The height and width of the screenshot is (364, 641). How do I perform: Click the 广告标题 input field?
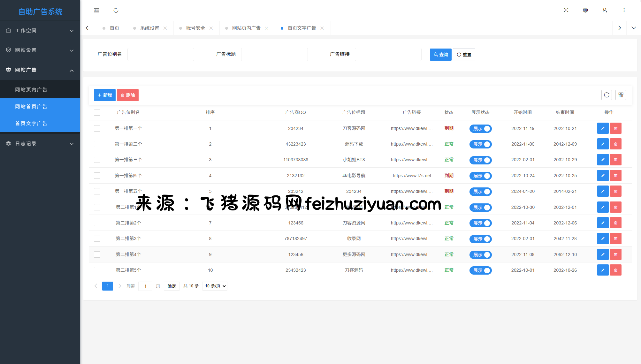click(274, 55)
